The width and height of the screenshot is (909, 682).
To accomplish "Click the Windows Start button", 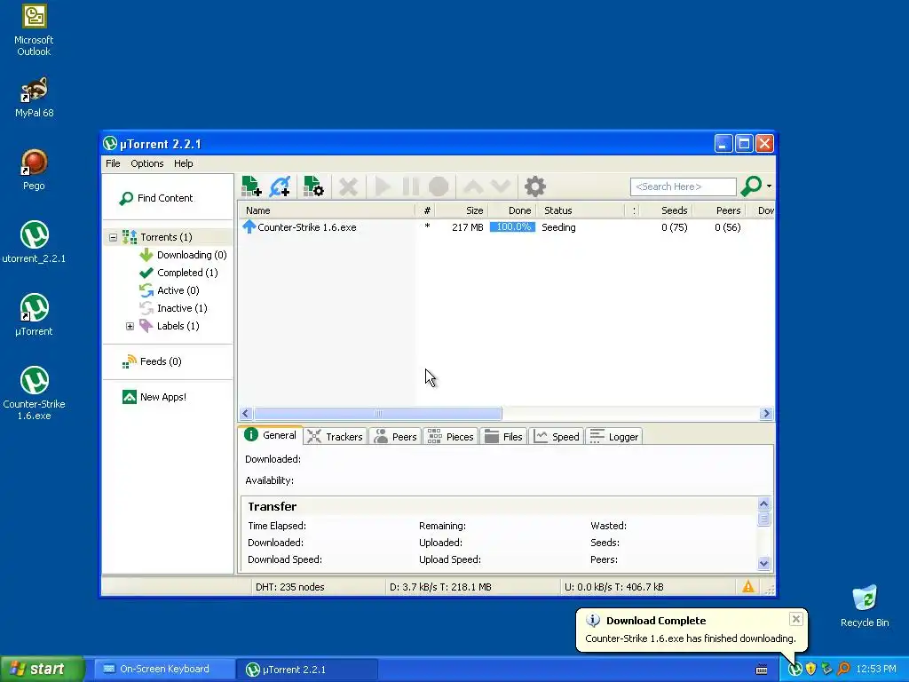I will pos(43,669).
